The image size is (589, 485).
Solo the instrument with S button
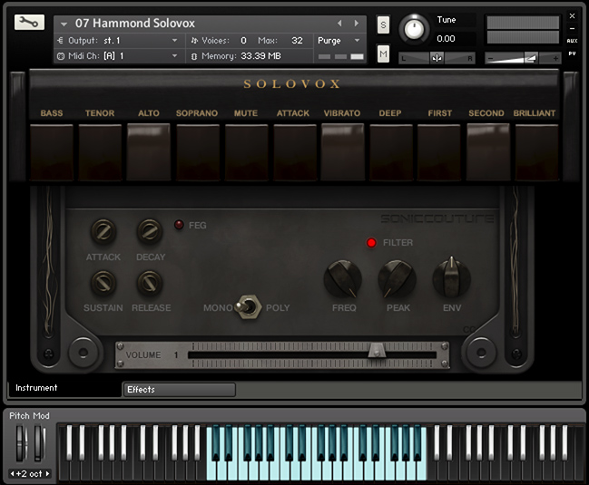point(383,24)
